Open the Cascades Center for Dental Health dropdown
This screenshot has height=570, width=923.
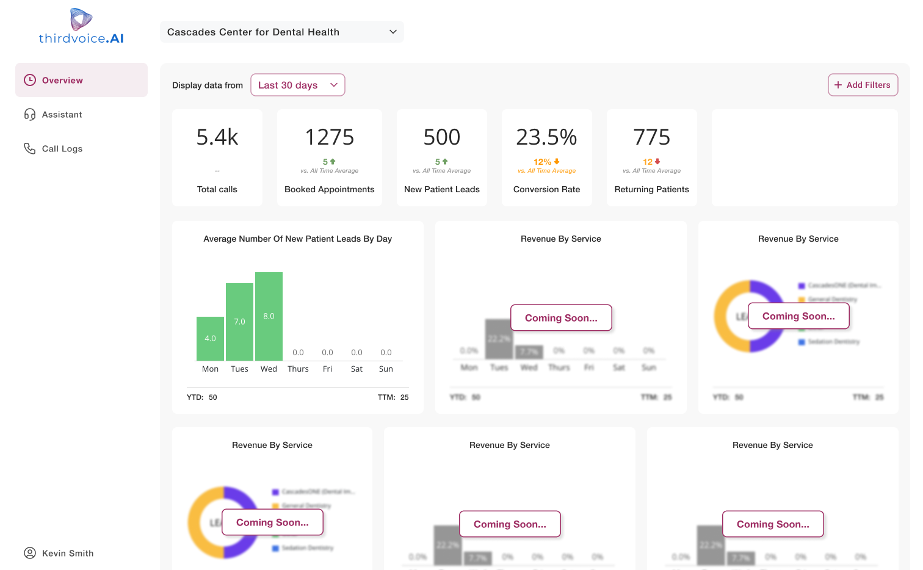[281, 32]
